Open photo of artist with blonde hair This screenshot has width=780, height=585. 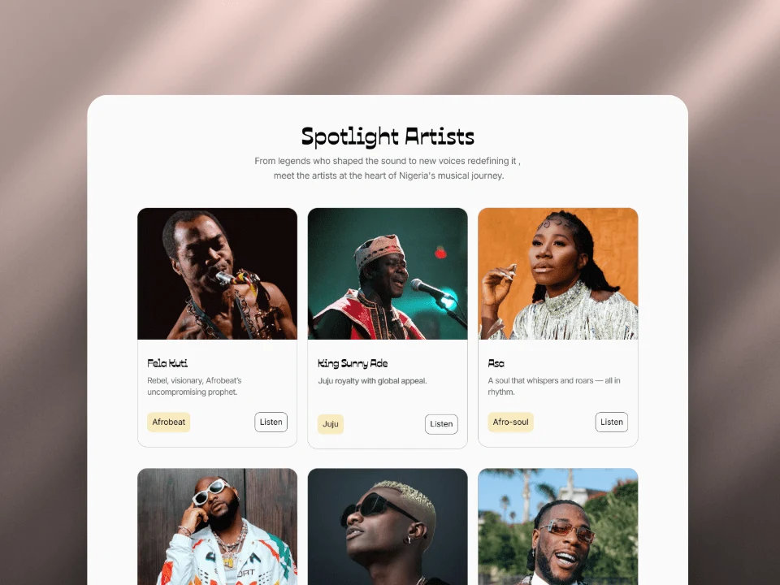coord(388,526)
